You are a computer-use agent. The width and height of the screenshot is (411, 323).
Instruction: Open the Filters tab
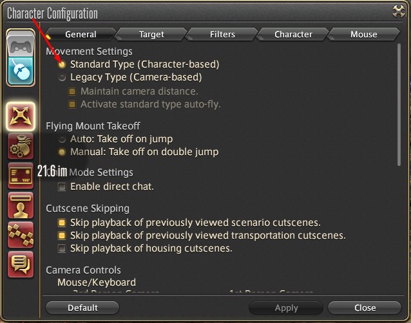pos(222,34)
